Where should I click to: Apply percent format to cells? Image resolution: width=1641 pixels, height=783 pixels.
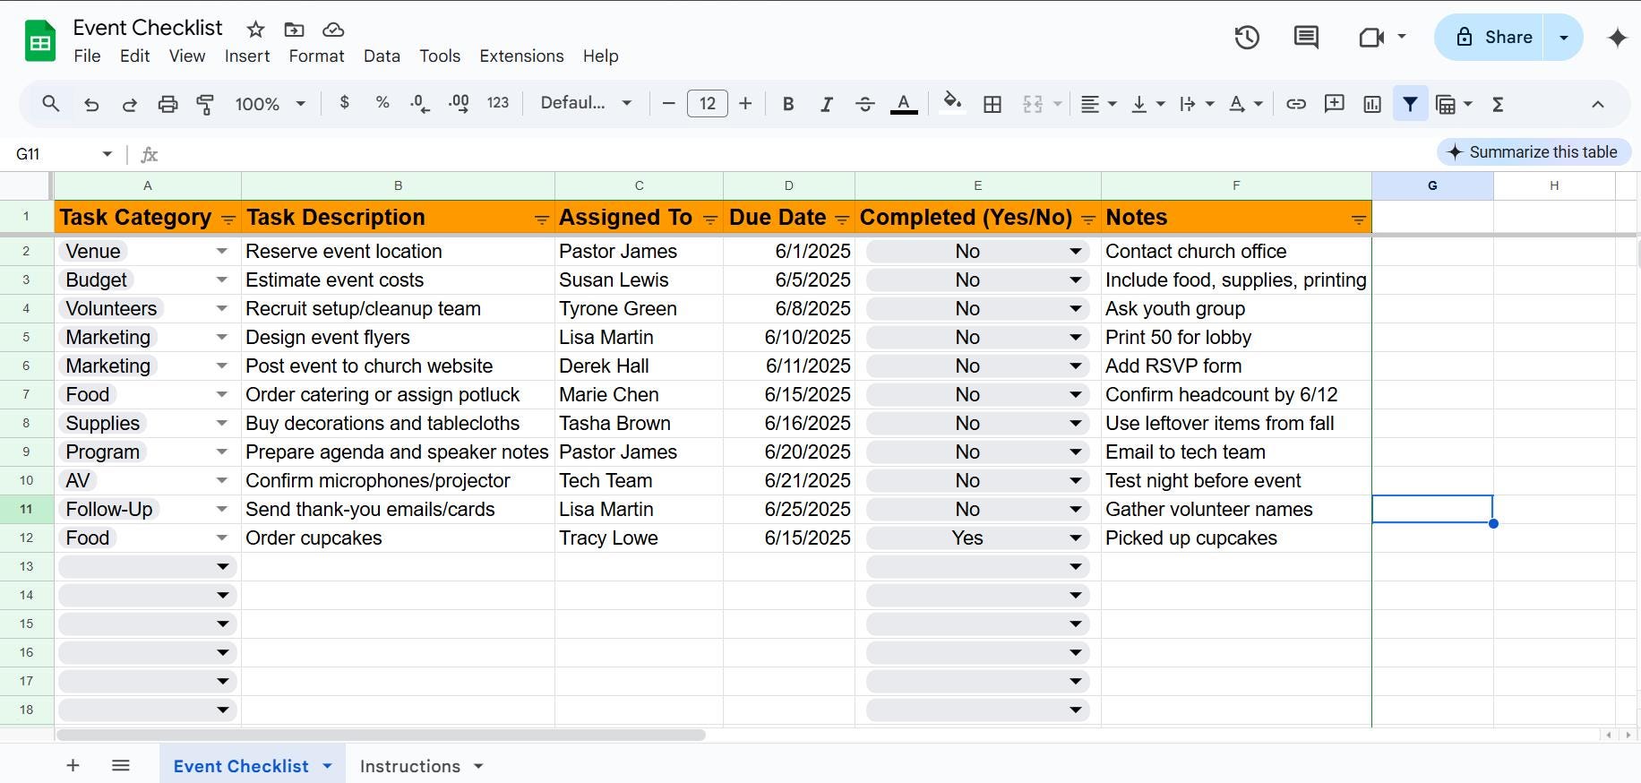(x=382, y=103)
